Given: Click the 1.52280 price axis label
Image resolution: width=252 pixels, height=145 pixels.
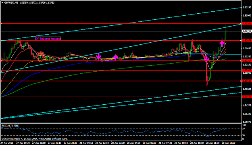Looking at the screenshot, I should (x=247, y=56).
